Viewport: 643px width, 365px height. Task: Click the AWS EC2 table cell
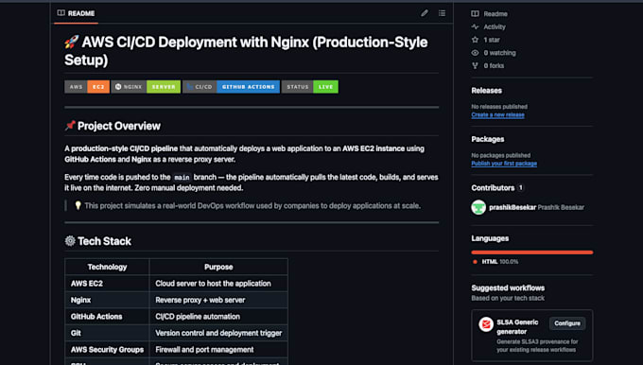point(107,284)
